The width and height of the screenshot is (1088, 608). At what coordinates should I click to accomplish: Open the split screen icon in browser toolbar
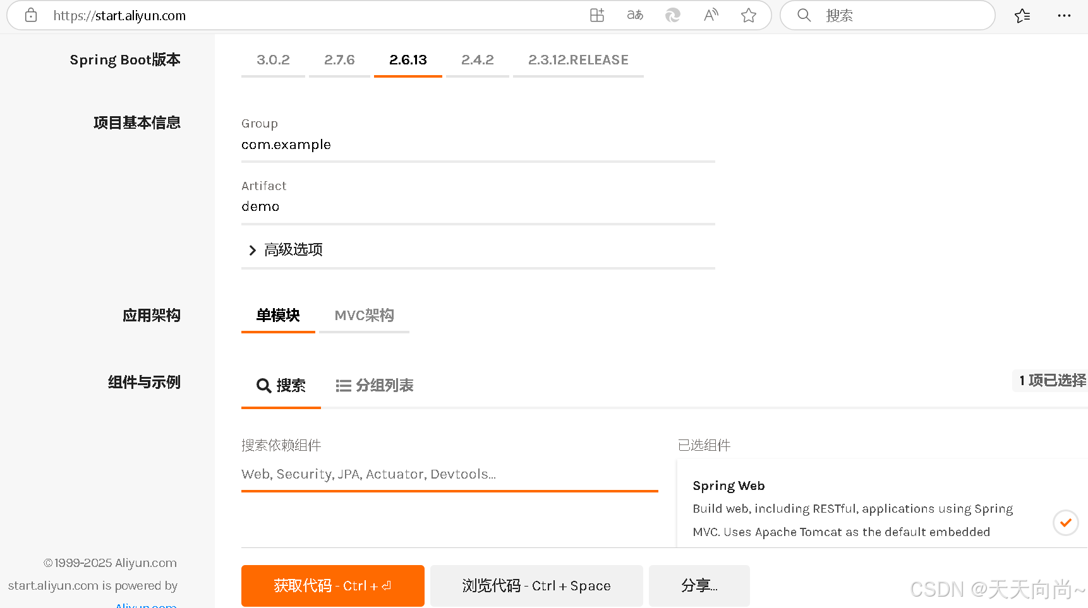(x=596, y=15)
